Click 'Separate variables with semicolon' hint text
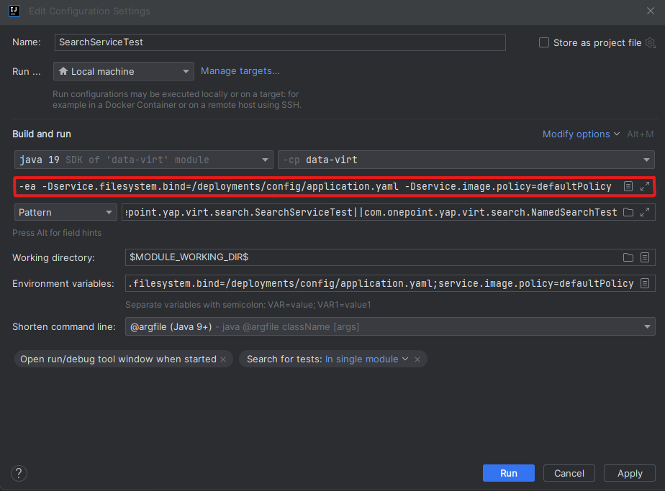This screenshot has width=665, height=491. tap(248, 305)
